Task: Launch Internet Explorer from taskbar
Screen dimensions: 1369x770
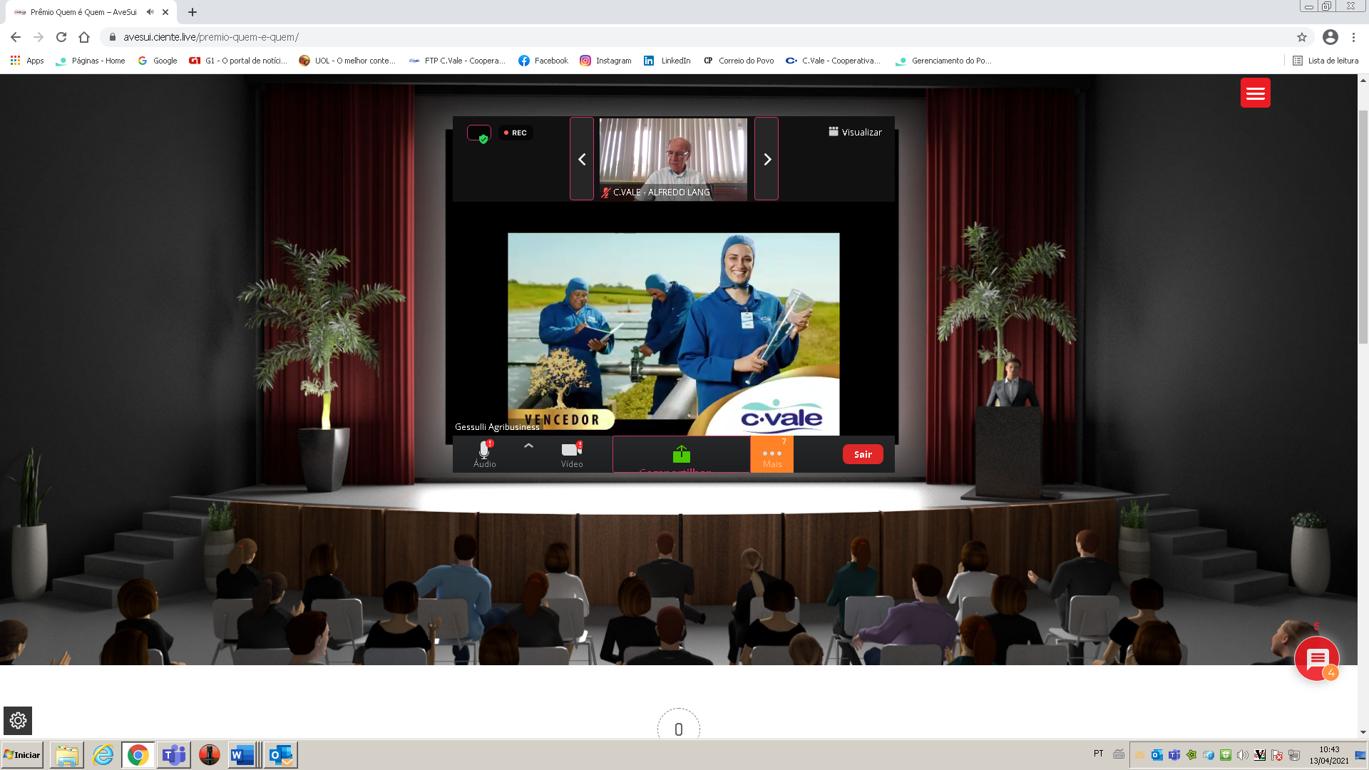Action: coord(103,755)
